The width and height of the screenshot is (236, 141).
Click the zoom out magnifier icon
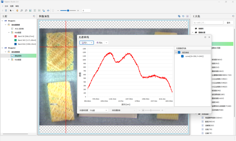tap(26, 10)
